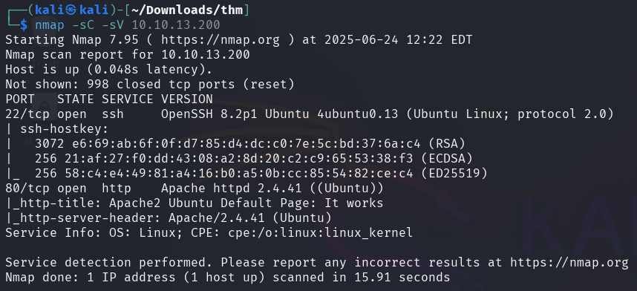Select the ECDSA hostkey fingerprint line
Screen dimensions: 637x291
tap(254, 159)
